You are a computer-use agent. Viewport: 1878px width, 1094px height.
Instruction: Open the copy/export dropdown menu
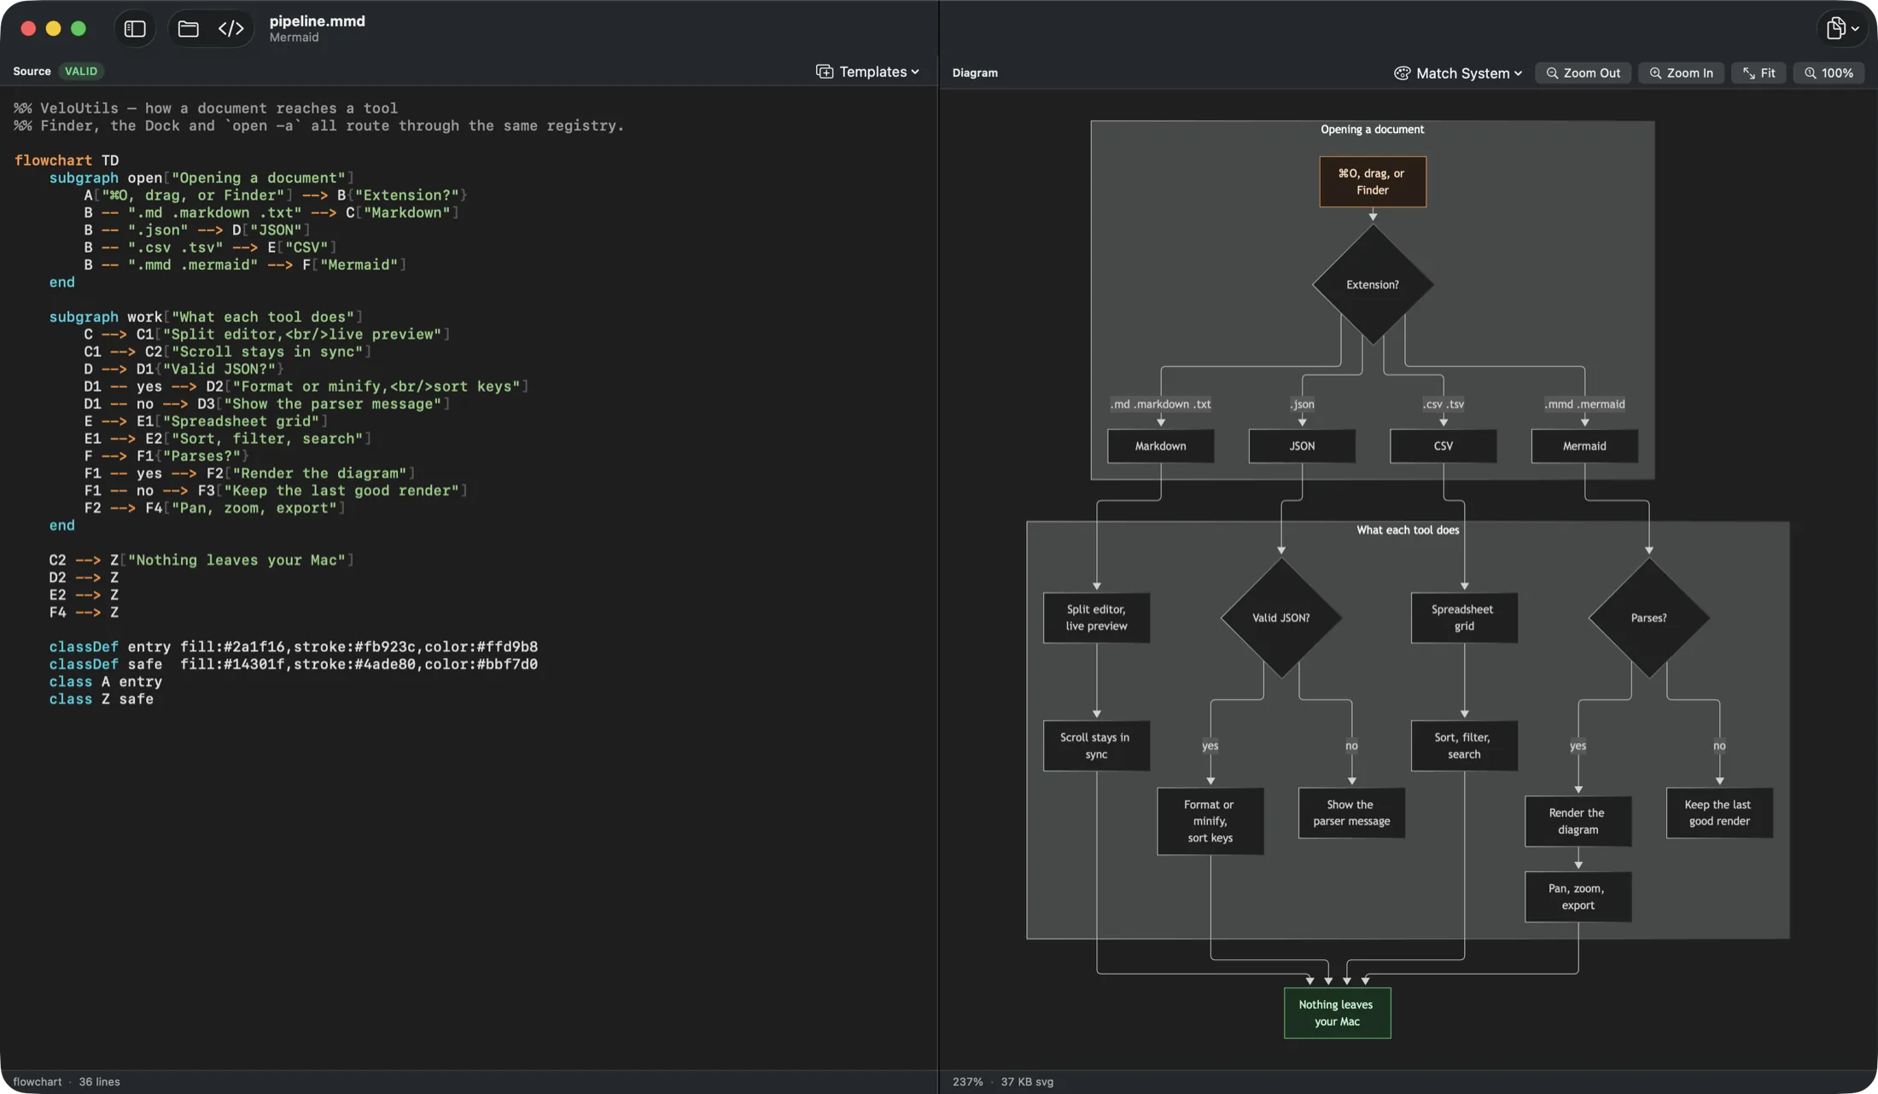pos(1842,28)
